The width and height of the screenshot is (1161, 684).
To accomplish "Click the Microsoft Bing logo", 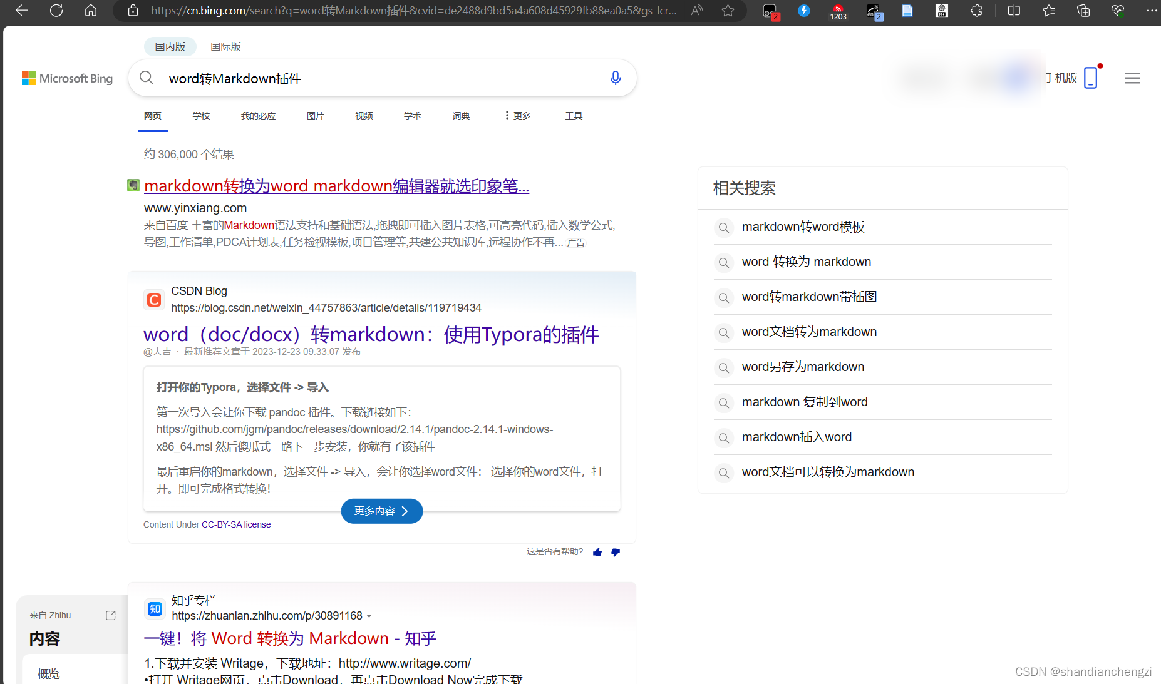I will (68, 78).
